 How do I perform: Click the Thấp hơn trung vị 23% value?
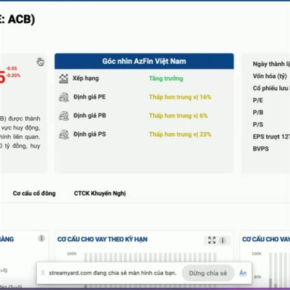[180, 134]
